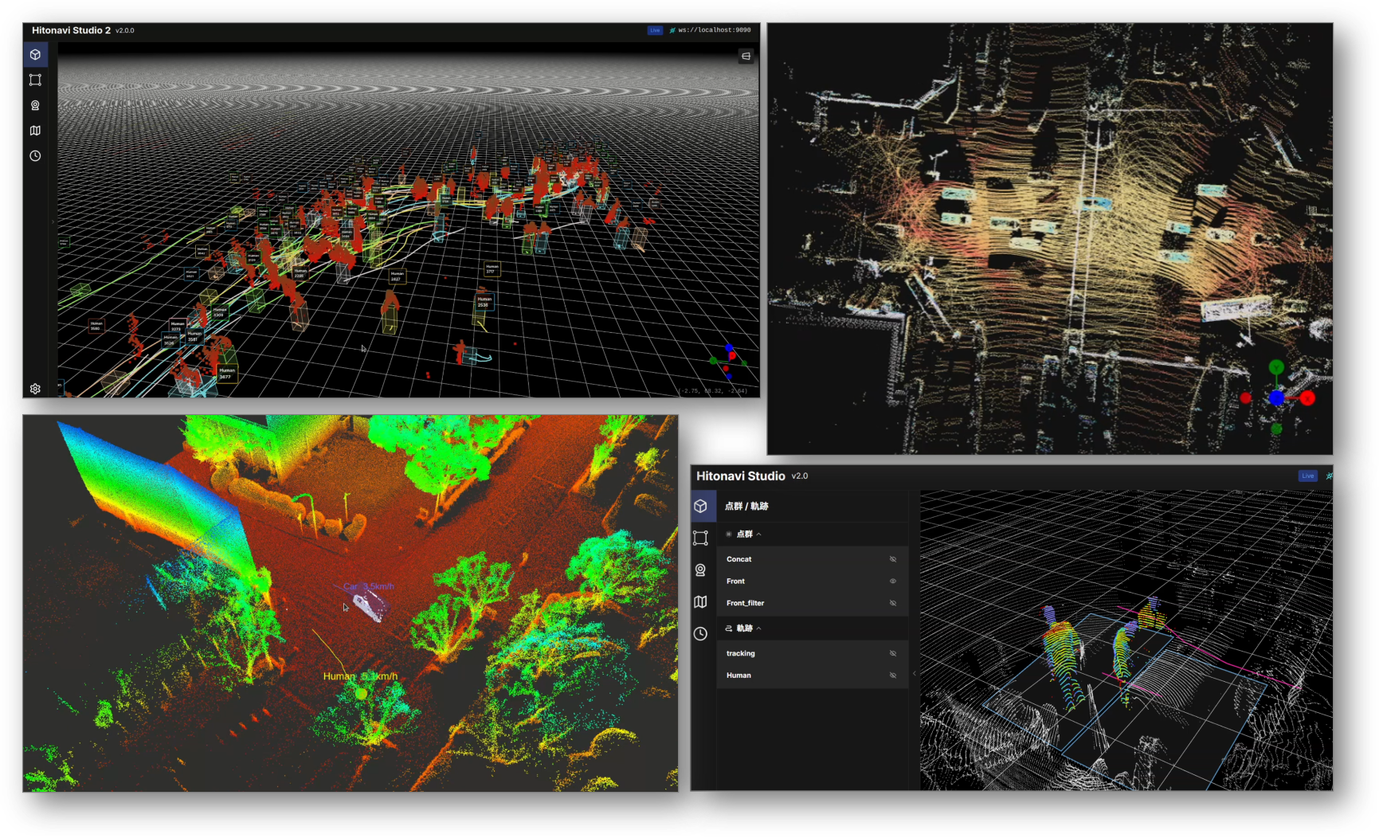The width and height of the screenshot is (1379, 838).
Task: Expand the collapsed sidebar chevron in Studio 2
Action: tap(53, 222)
